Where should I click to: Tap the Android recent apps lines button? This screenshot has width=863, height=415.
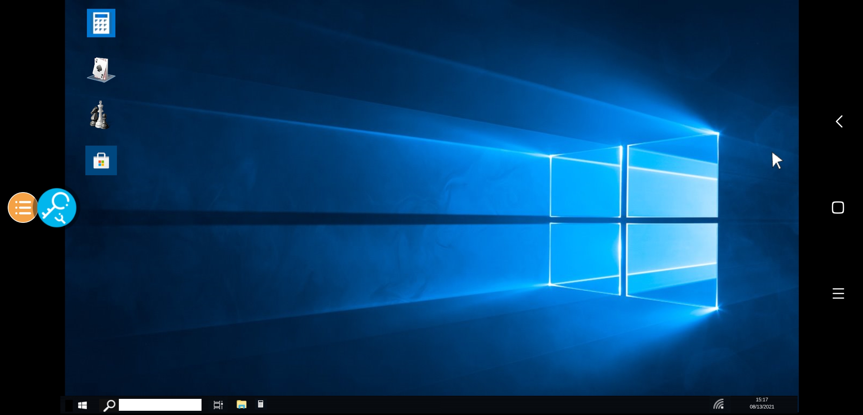838,293
